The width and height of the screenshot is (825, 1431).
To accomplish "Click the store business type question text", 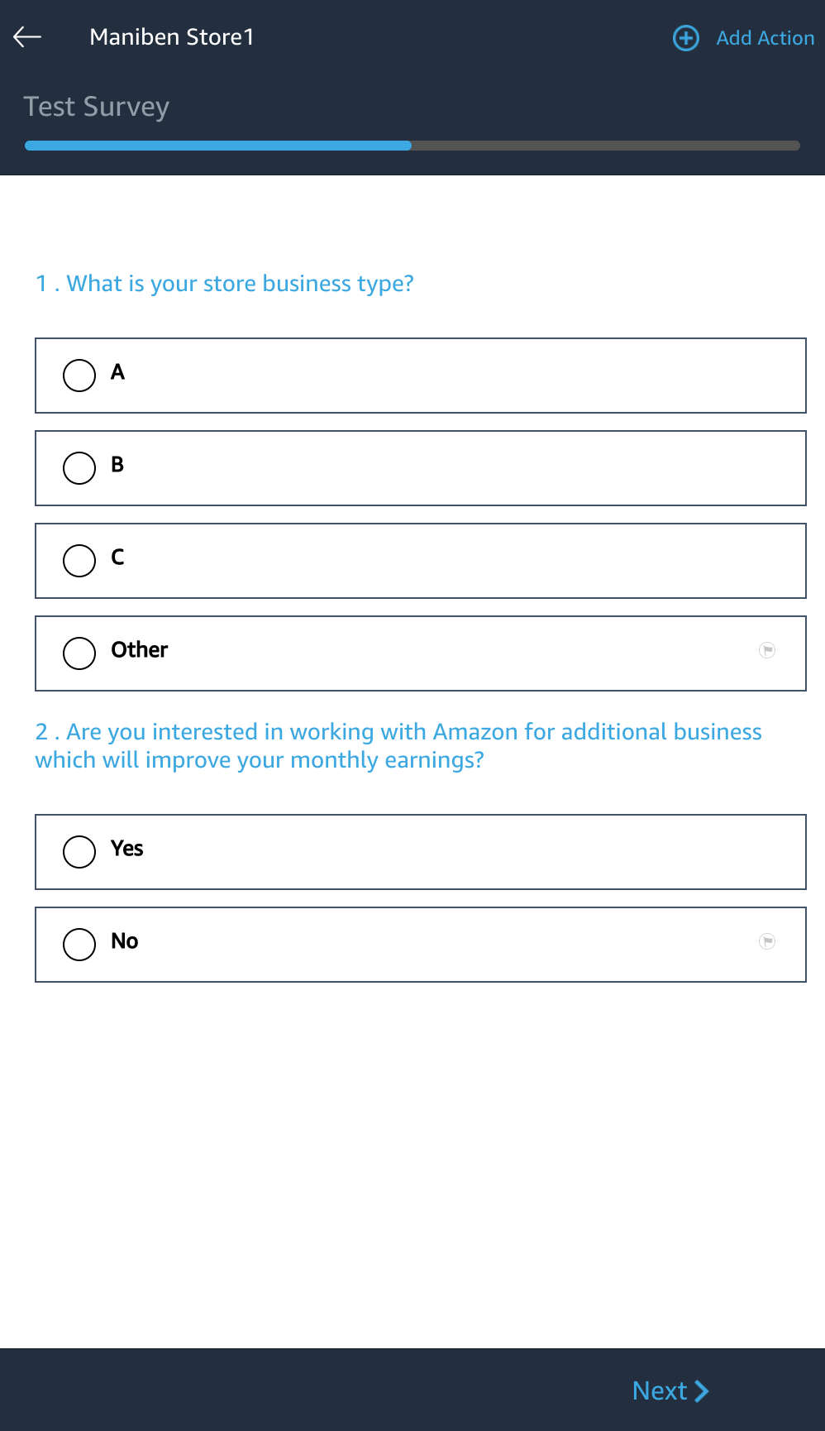I will point(224,284).
